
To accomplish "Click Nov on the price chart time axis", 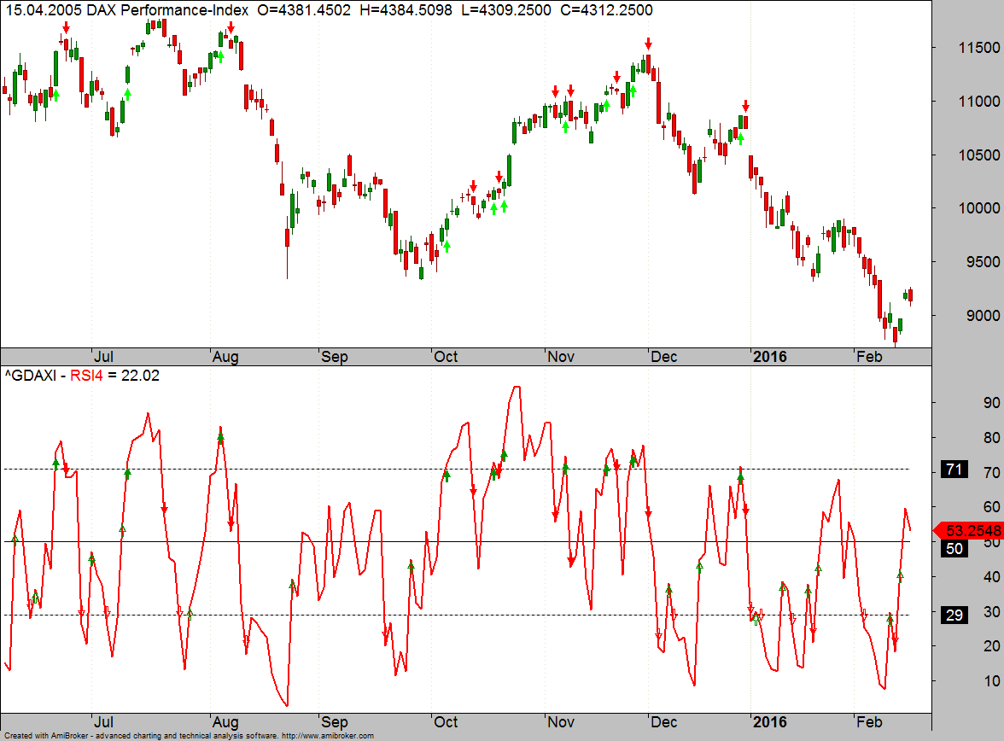I will click(x=561, y=357).
